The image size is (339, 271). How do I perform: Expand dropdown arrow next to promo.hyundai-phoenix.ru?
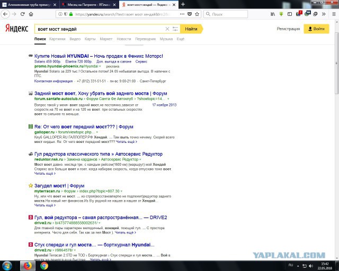pos(100,66)
